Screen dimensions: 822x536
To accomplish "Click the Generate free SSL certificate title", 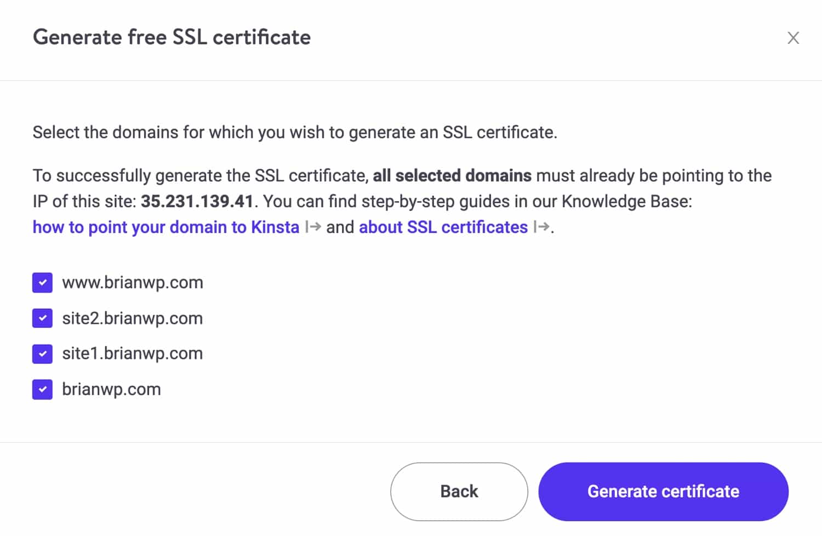I will pyautogui.click(x=172, y=37).
